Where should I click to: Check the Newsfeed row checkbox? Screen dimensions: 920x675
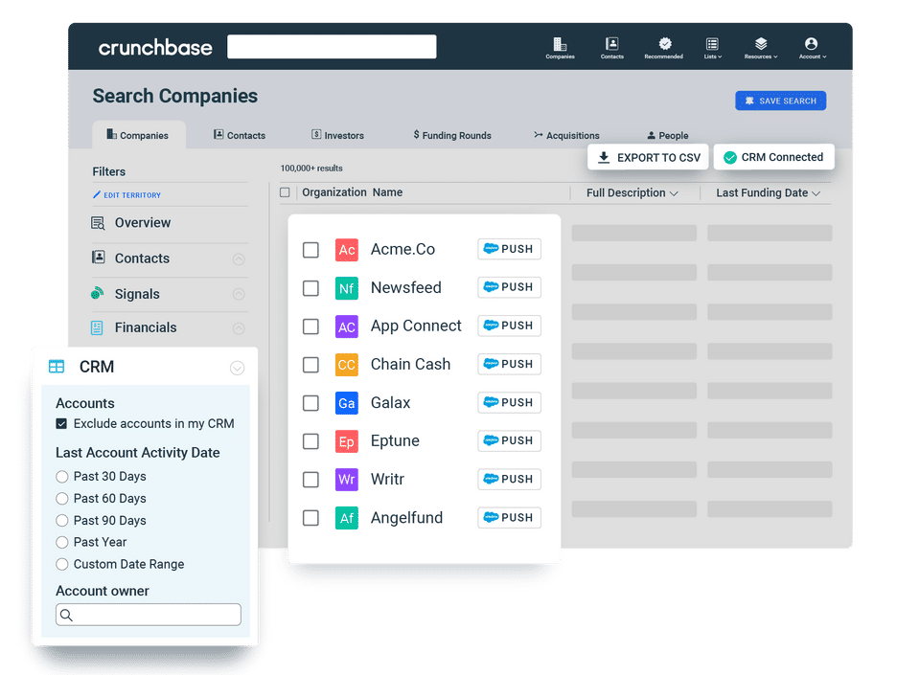pyautogui.click(x=310, y=288)
